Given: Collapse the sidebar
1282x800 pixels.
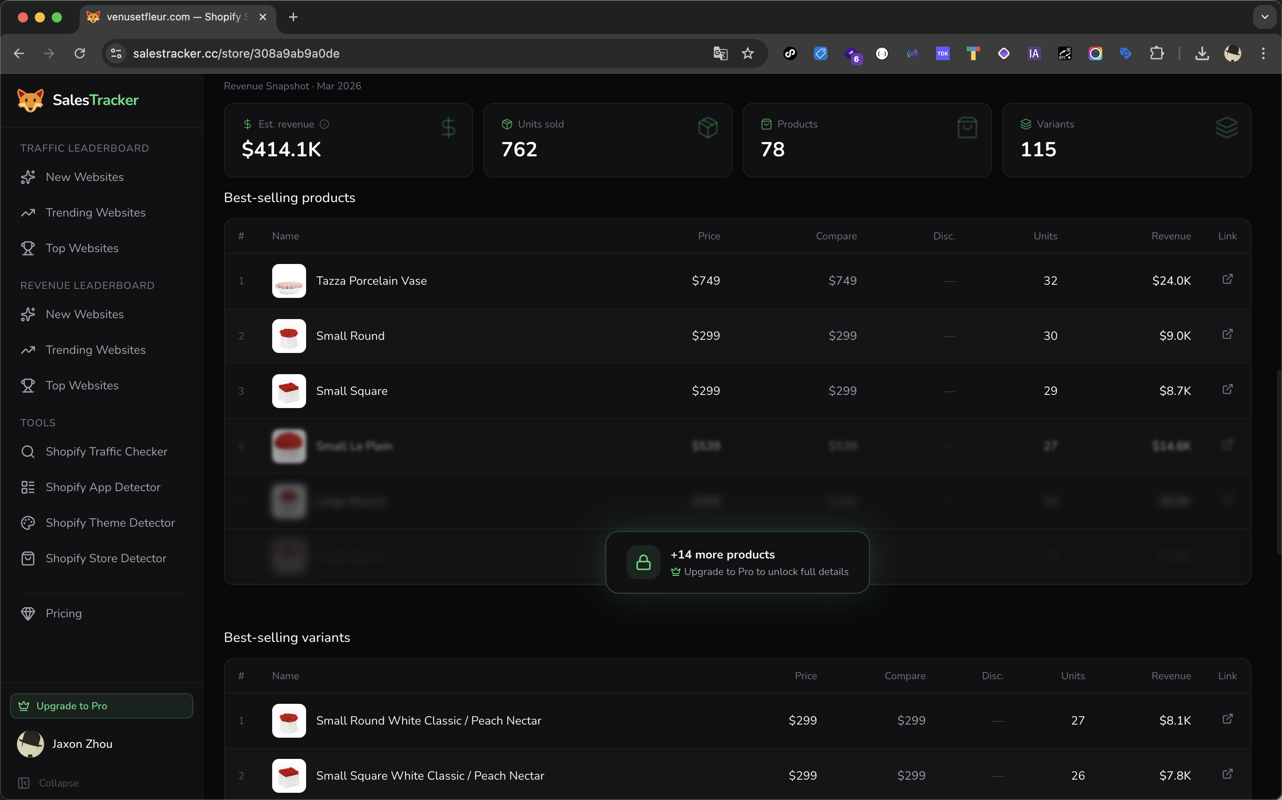Looking at the screenshot, I should tap(49, 783).
